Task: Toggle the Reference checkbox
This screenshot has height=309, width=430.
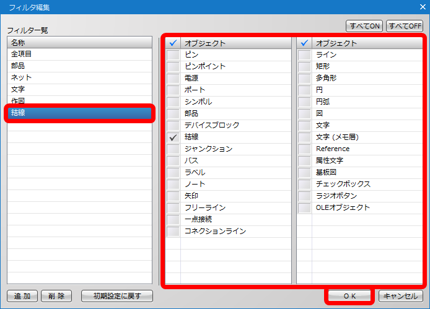Action: (304, 149)
